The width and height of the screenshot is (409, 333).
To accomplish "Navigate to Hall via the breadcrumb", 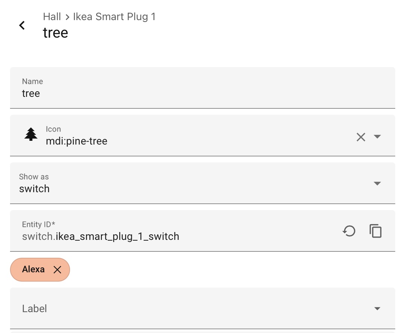I will click(52, 16).
